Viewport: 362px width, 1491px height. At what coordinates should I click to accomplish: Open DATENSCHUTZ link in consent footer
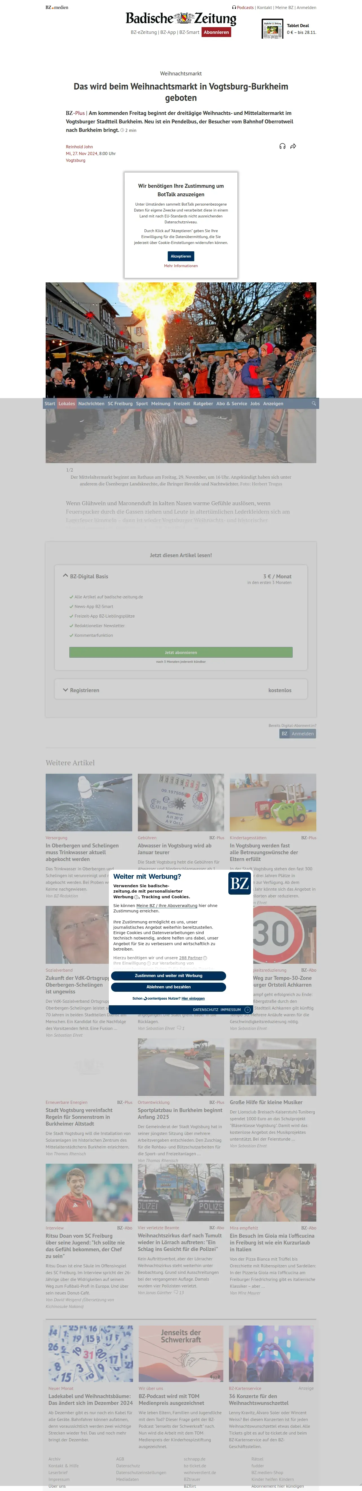206,1010
